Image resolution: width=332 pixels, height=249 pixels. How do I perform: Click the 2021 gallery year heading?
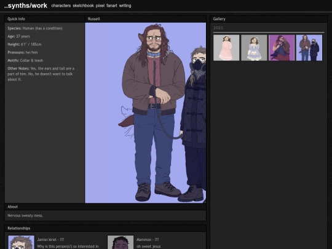[x=218, y=28]
